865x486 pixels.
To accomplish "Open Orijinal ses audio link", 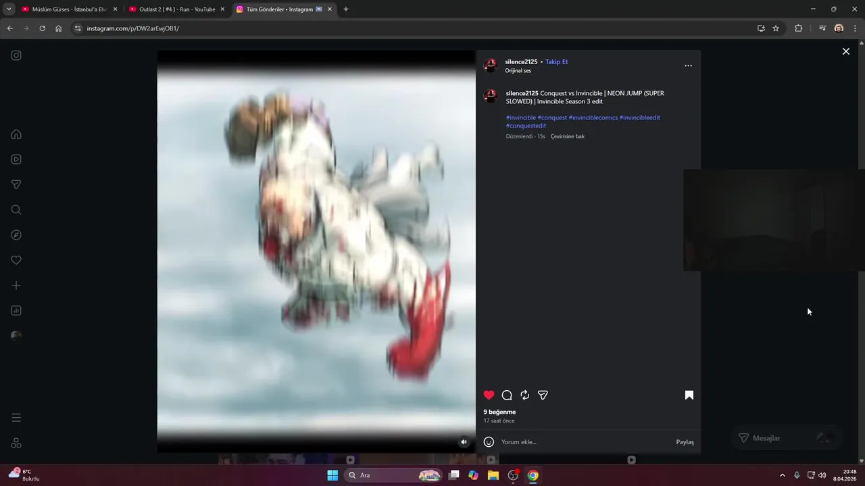I will [518, 71].
